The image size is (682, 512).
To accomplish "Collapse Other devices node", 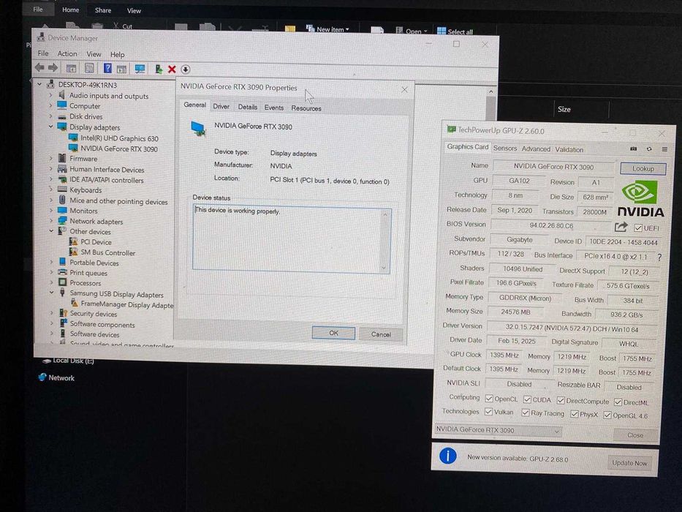I will (x=51, y=230).
